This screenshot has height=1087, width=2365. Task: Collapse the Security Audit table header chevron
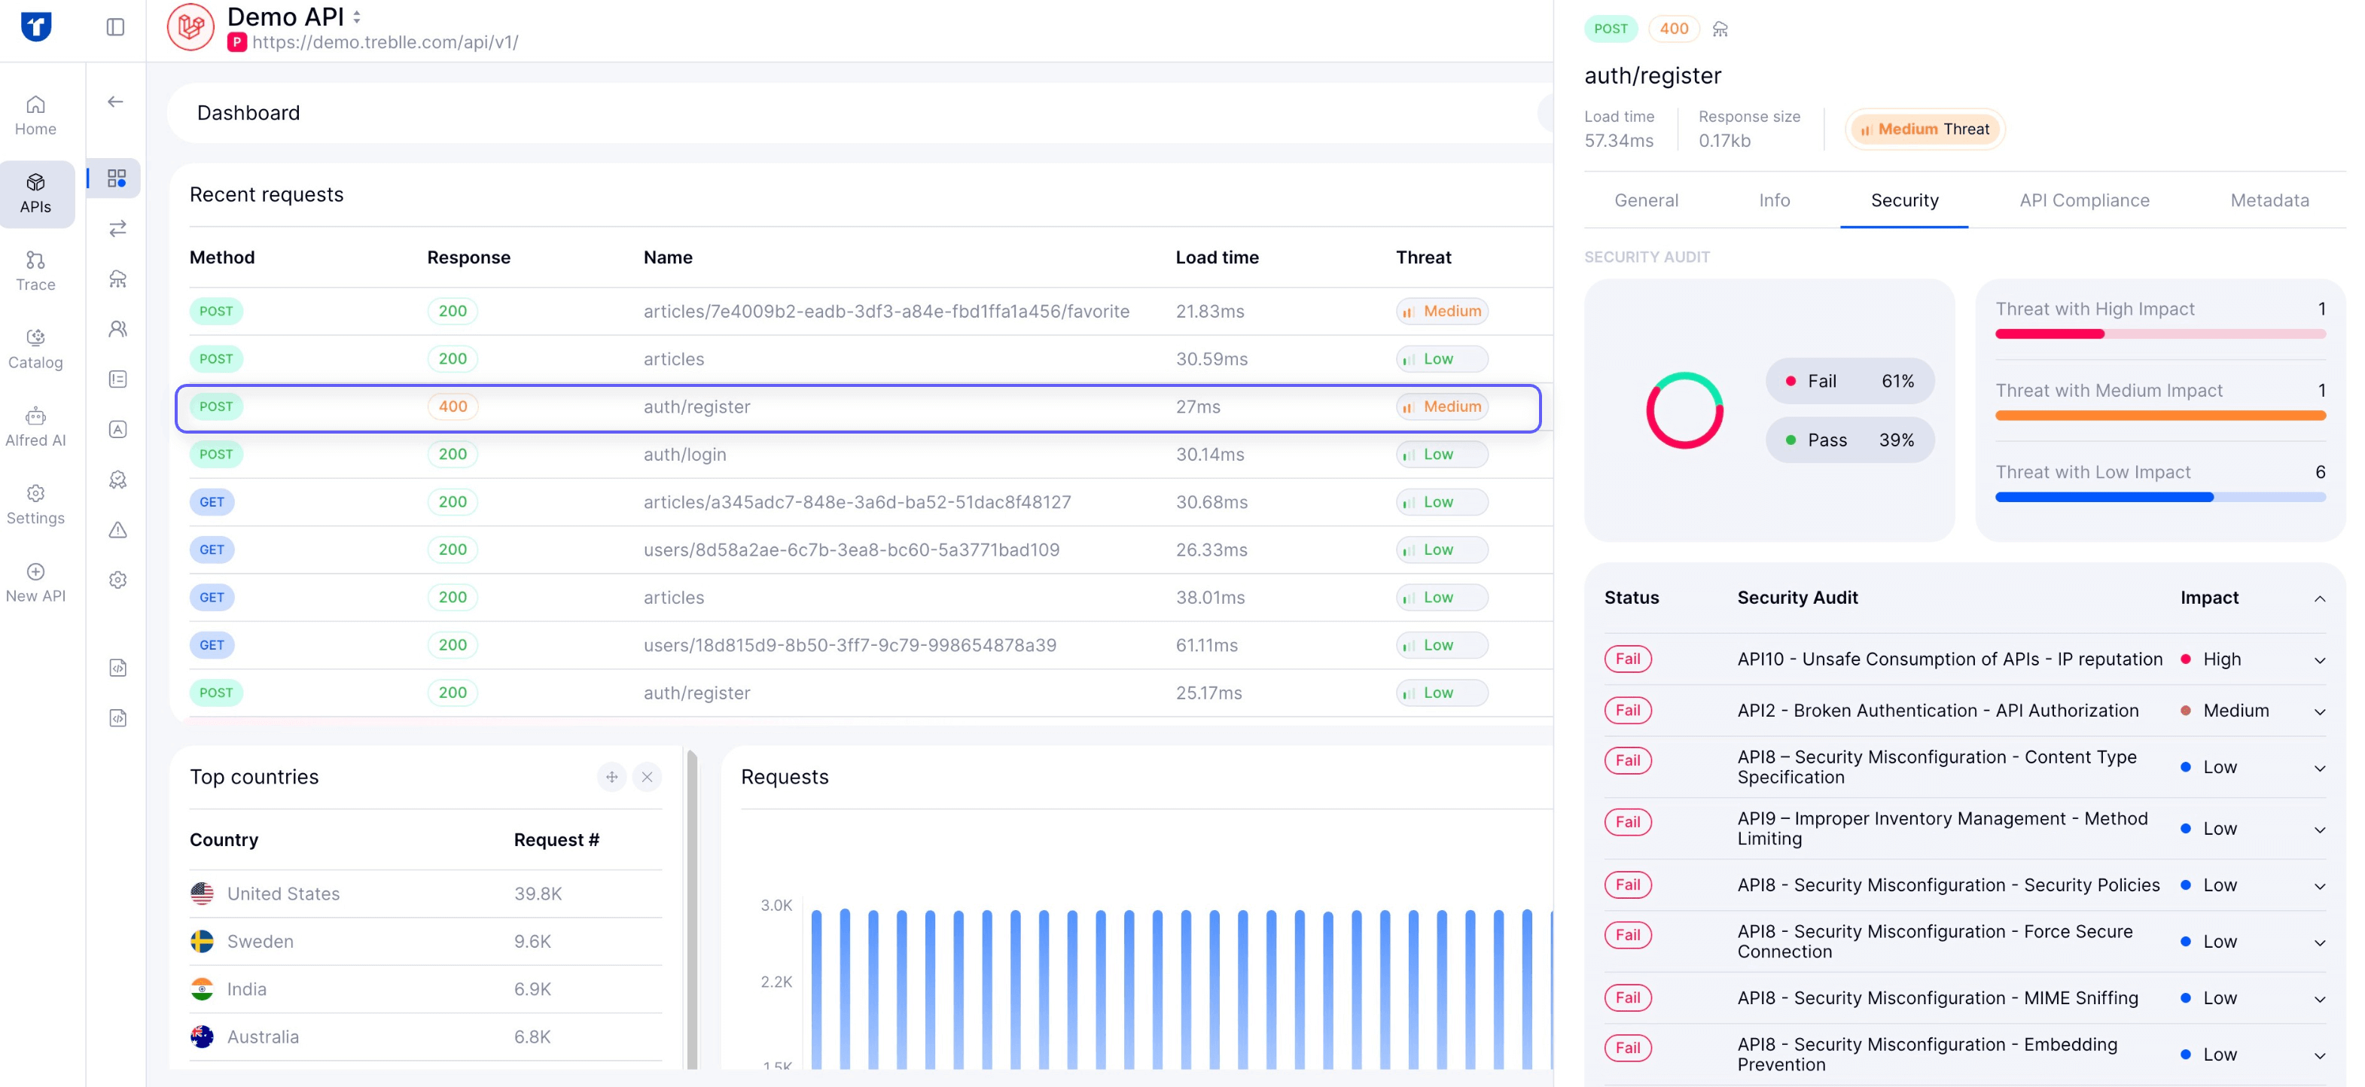click(2319, 598)
